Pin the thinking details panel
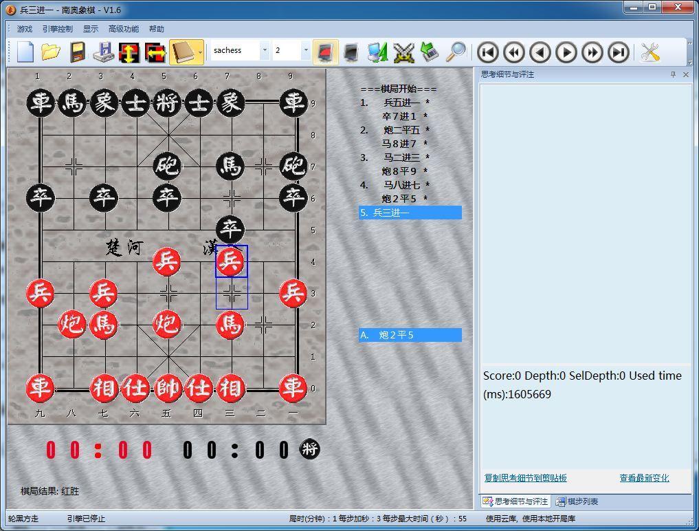 [x=673, y=74]
